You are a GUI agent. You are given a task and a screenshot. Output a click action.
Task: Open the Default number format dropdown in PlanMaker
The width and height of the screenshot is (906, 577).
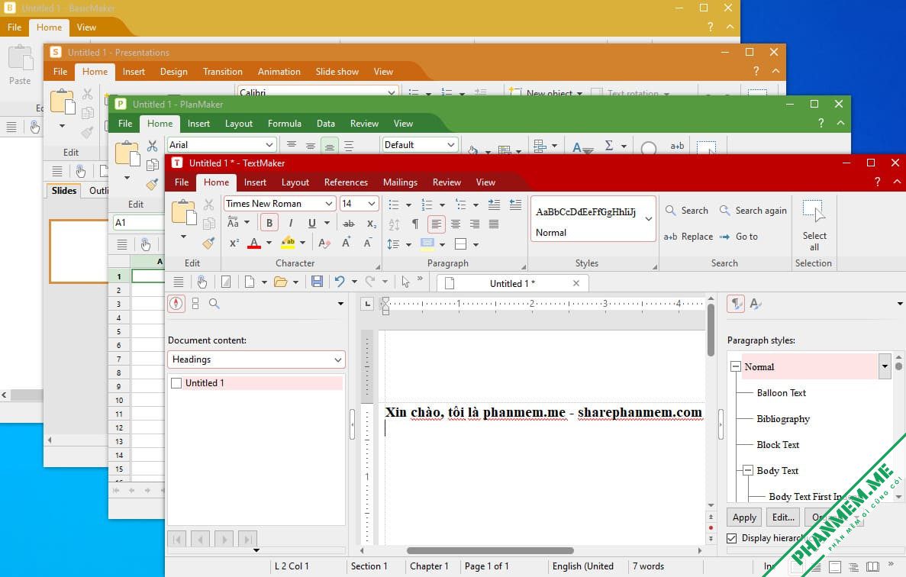(x=450, y=144)
